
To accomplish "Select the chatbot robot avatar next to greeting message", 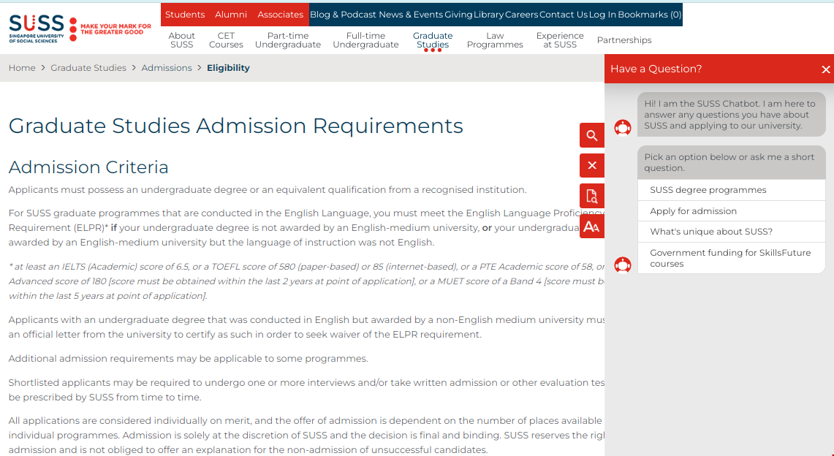I will point(622,127).
